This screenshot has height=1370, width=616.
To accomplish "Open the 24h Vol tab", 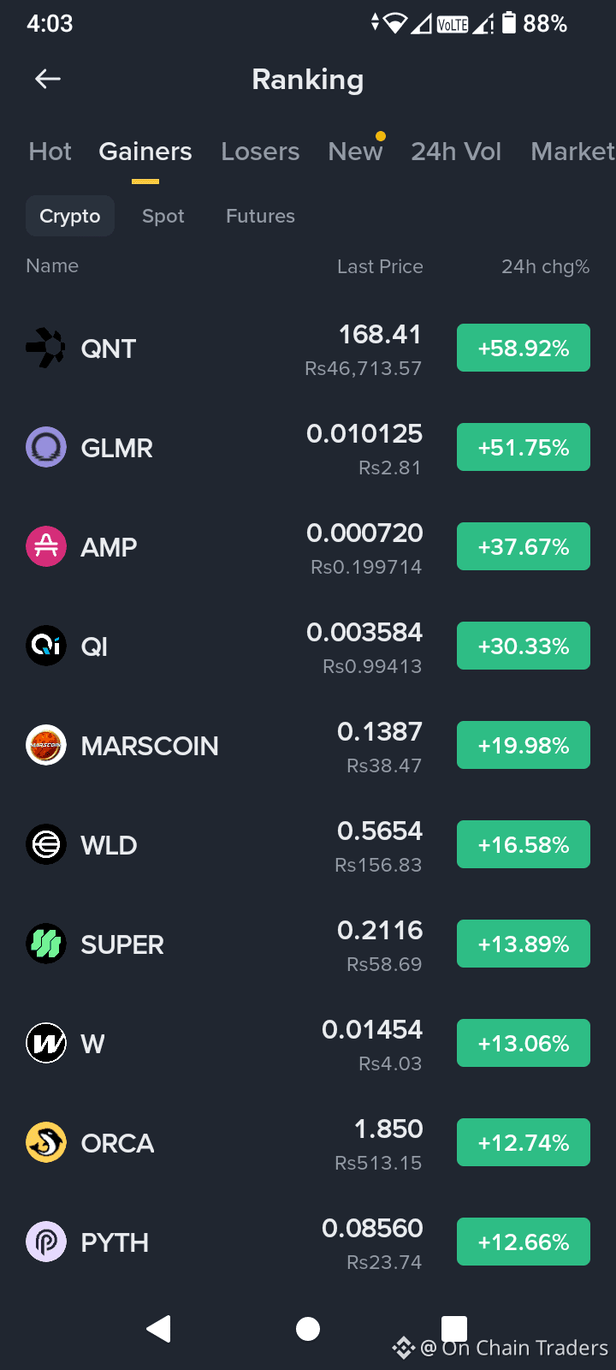I will coord(456,152).
